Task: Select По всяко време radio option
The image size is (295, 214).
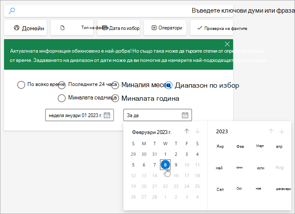Action: [x=21, y=85]
